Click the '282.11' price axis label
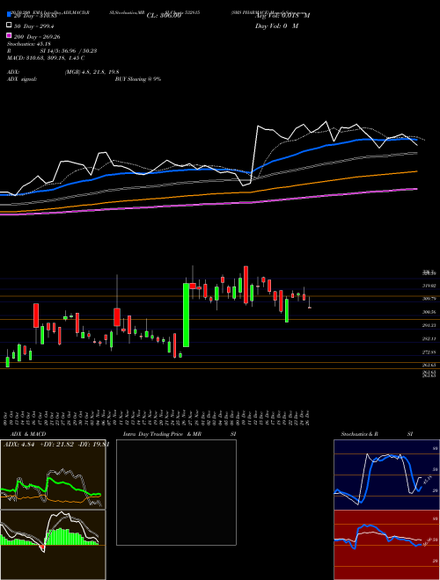Screen dimensions: 440x580 429,339
